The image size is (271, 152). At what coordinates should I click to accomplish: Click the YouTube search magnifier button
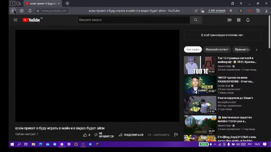click(196, 20)
